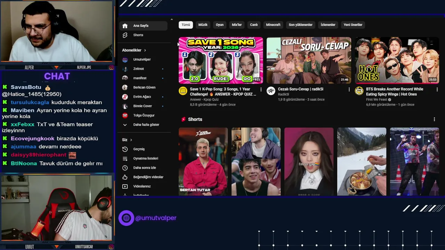Open the Shorts sidebar icon

pyautogui.click(x=125, y=35)
